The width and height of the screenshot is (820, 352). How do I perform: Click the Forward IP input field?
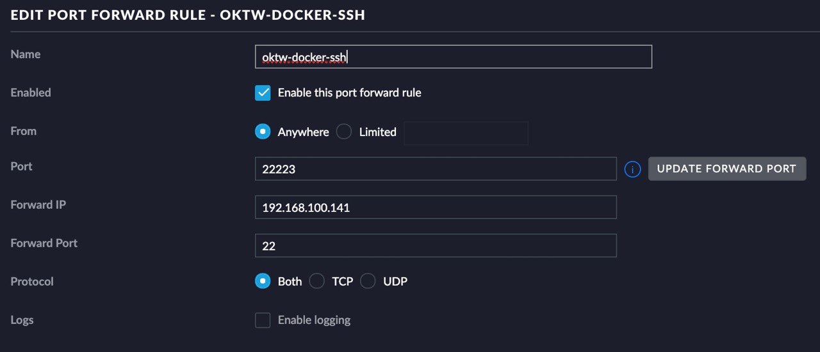click(x=436, y=208)
